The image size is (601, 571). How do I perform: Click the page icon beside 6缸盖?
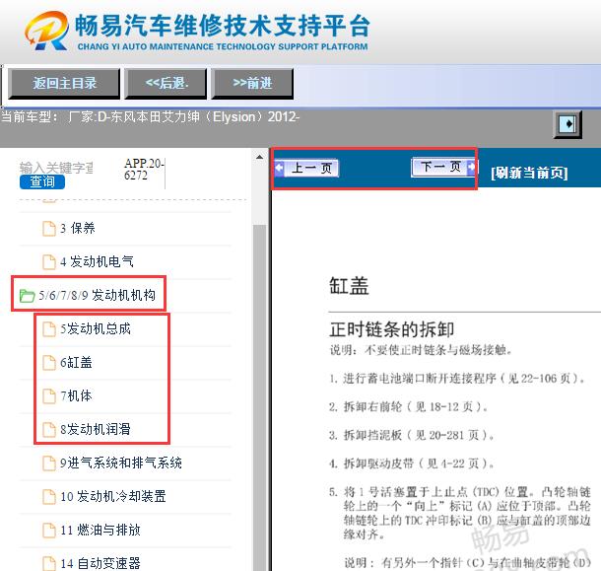[48, 362]
